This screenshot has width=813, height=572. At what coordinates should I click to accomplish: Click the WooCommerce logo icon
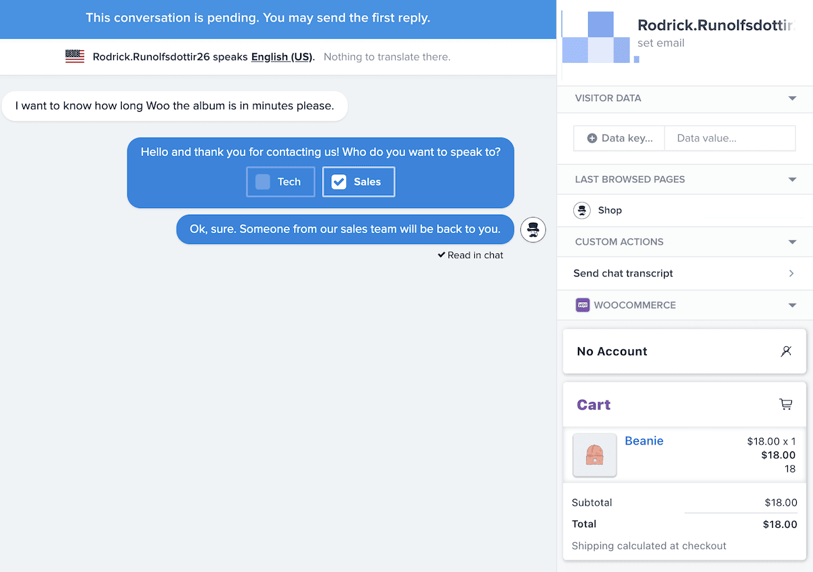coord(583,305)
